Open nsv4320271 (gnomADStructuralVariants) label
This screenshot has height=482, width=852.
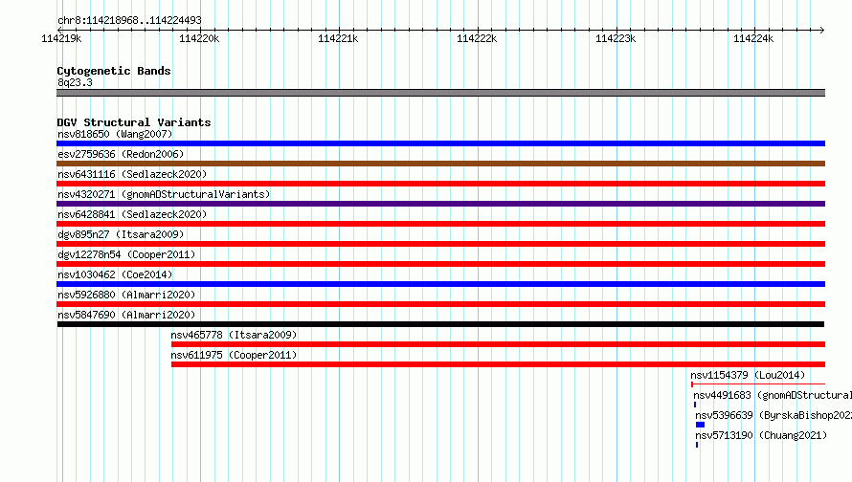[164, 194]
